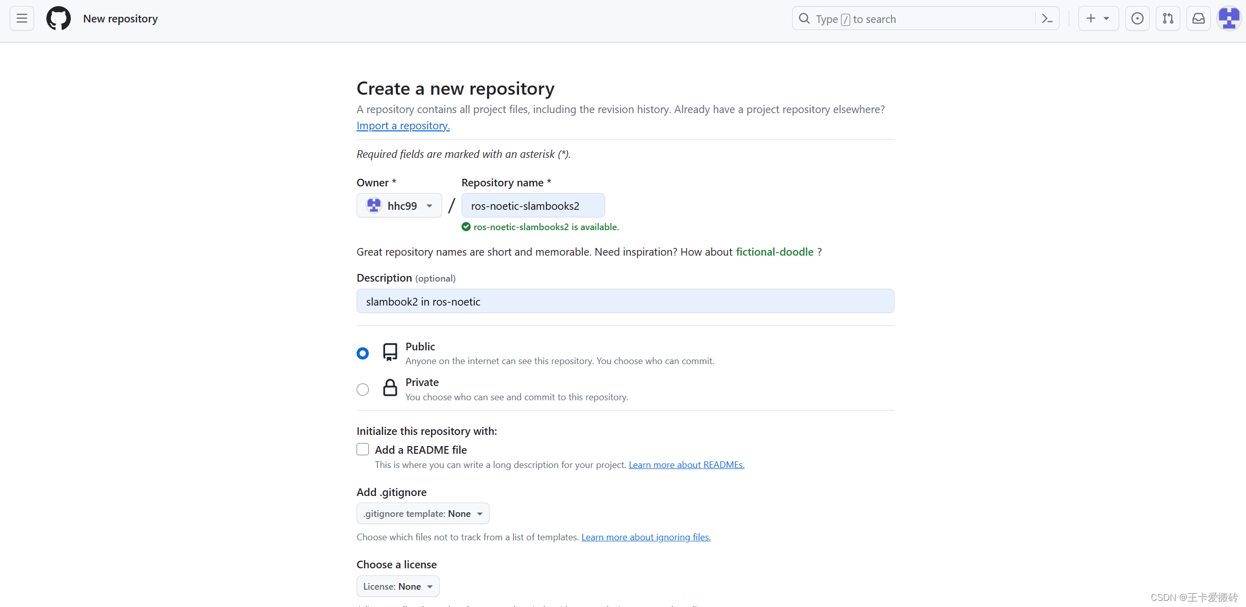The image size is (1246, 607).
Task: Open the hhc99 owner dropdown
Action: 399,205
